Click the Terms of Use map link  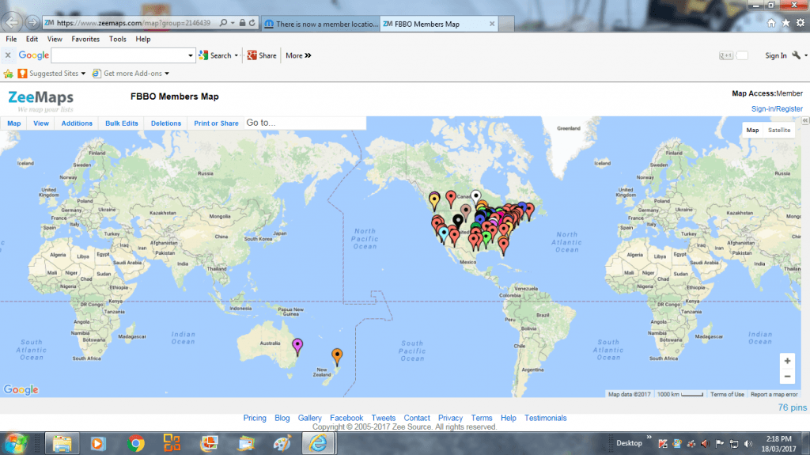(727, 394)
